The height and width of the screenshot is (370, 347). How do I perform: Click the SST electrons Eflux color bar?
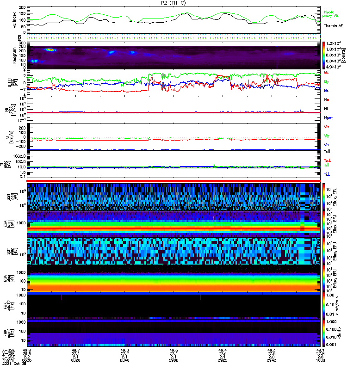click(x=324, y=251)
